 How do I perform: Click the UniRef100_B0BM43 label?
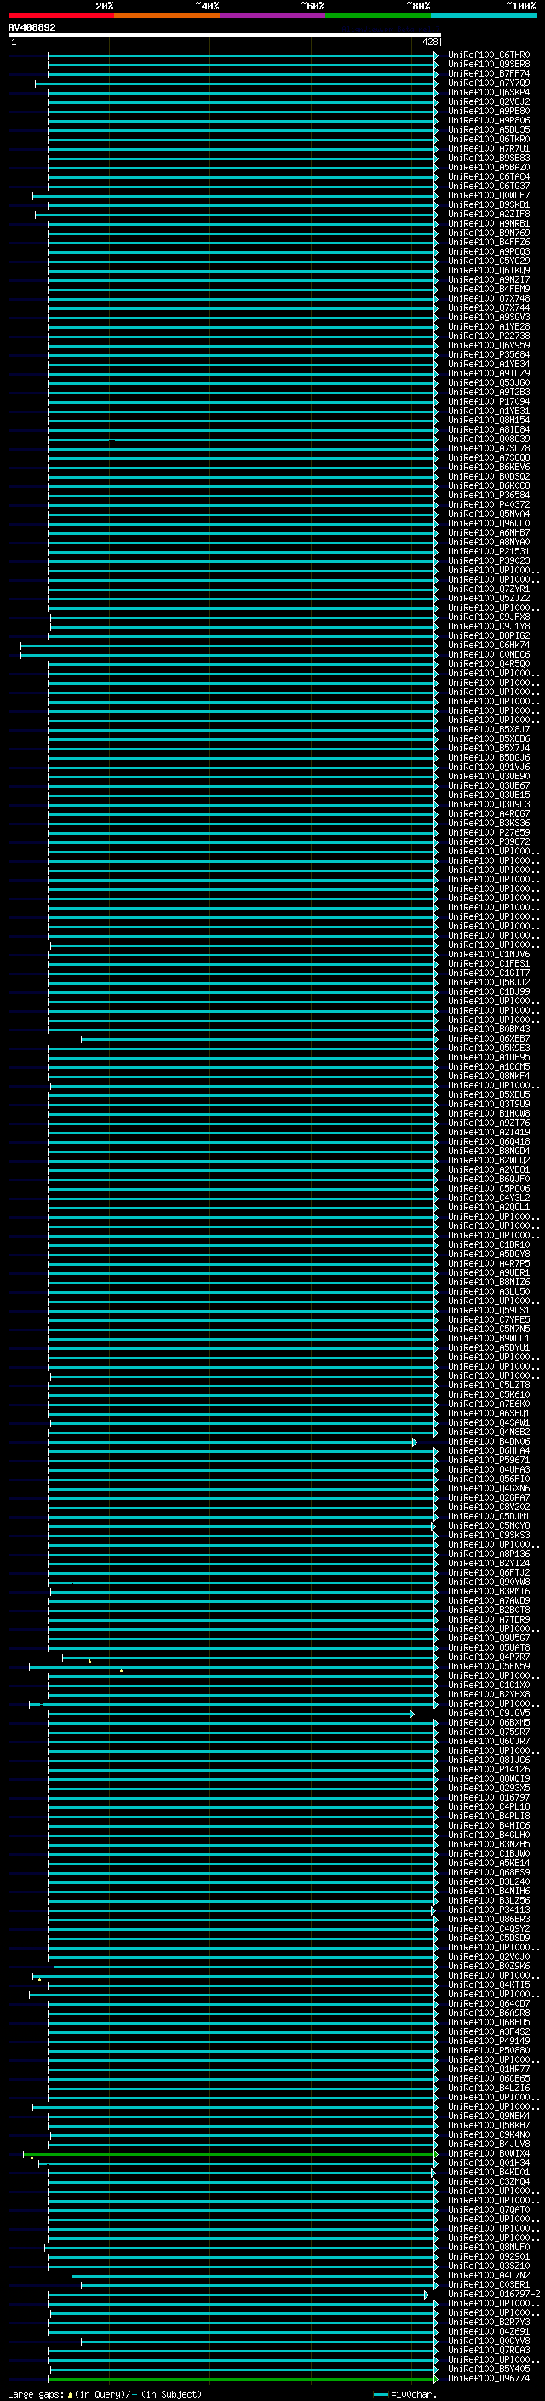click(488, 1030)
